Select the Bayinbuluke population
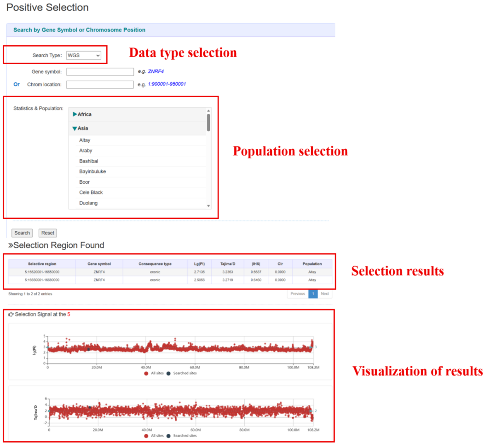This screenshot has height=445, width=490. pyautogui.click(x=92, y=171)
